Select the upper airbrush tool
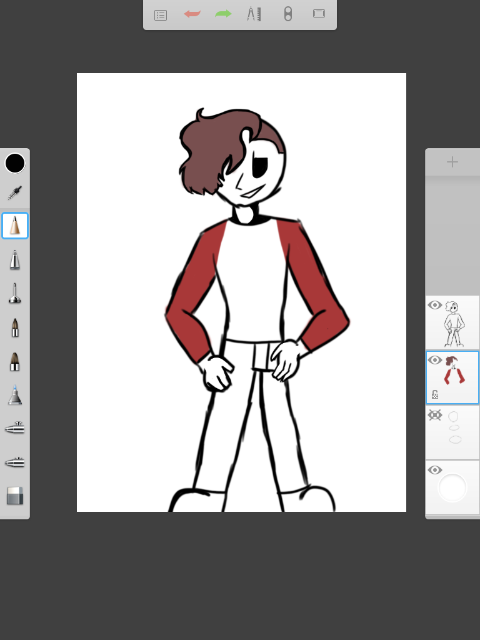 (x=15, y=428)
